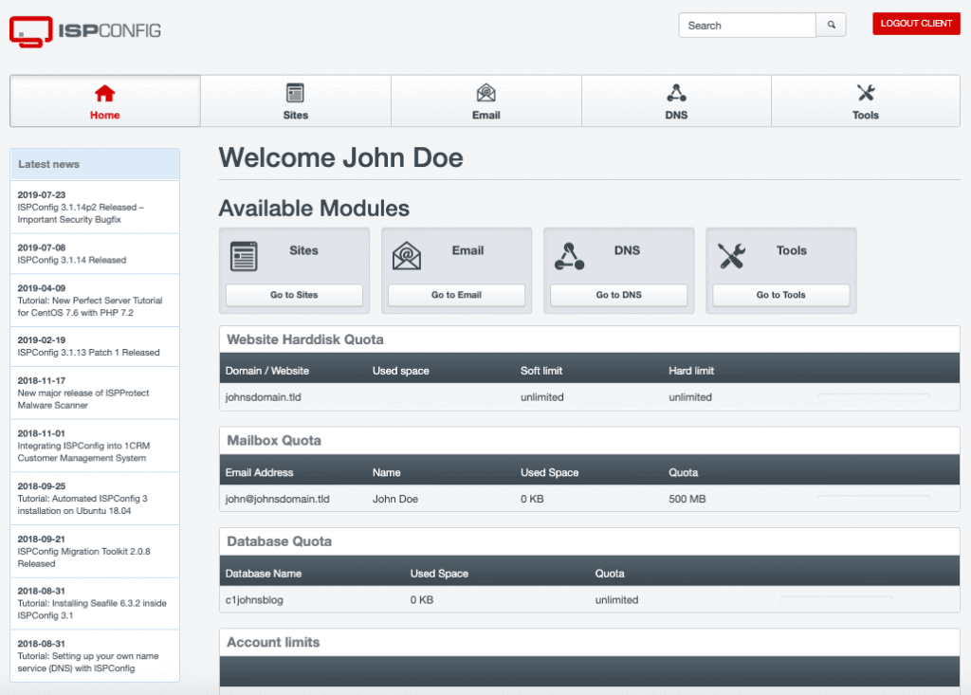
Task: Click the Sites module browser icon
Action: coord(244,256)
